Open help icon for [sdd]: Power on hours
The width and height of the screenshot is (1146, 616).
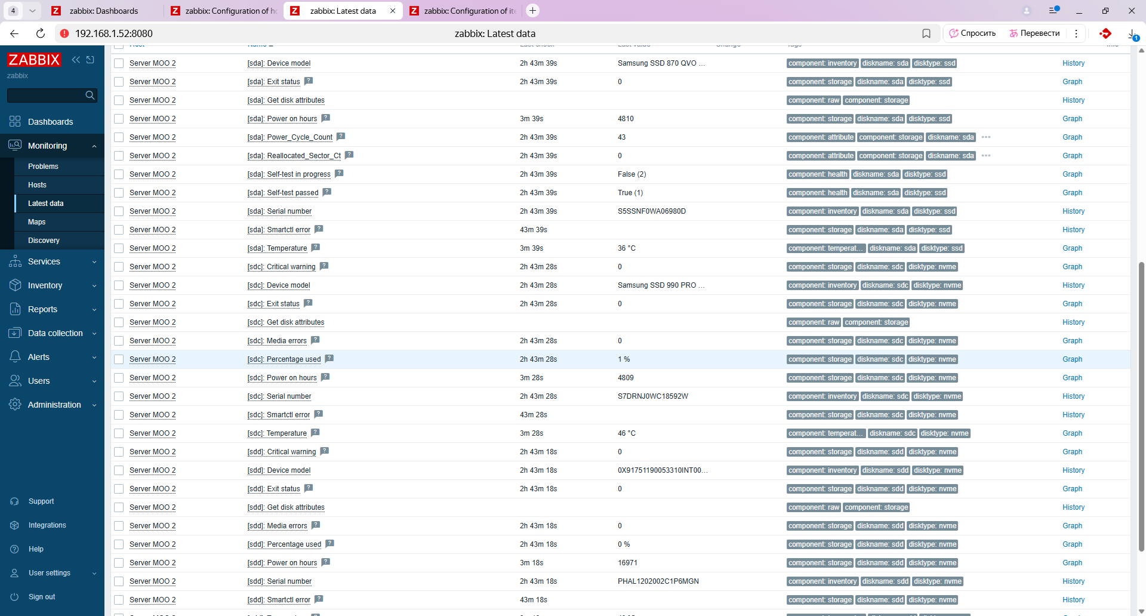click(x=326, y=562)
